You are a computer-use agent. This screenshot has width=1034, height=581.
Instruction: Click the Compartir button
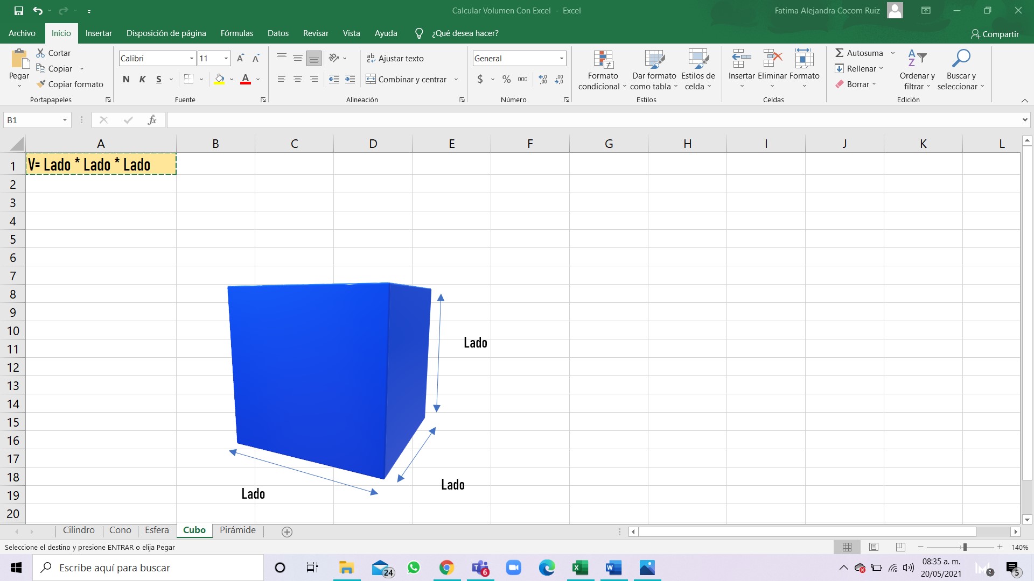coord(995,34)
